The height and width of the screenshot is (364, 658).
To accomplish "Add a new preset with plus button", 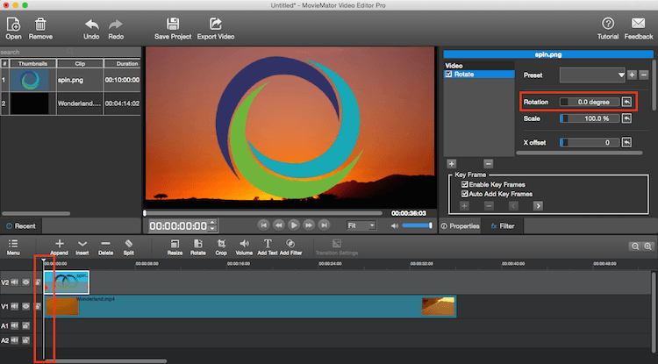I will pos(632,75).
